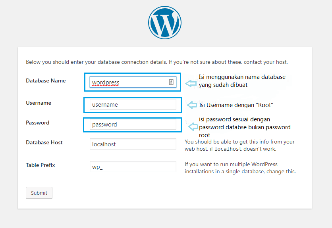The height and width of the screenshot is (228, 332).
Task: Submit the database connection form
Action: [x=39, y=193]
